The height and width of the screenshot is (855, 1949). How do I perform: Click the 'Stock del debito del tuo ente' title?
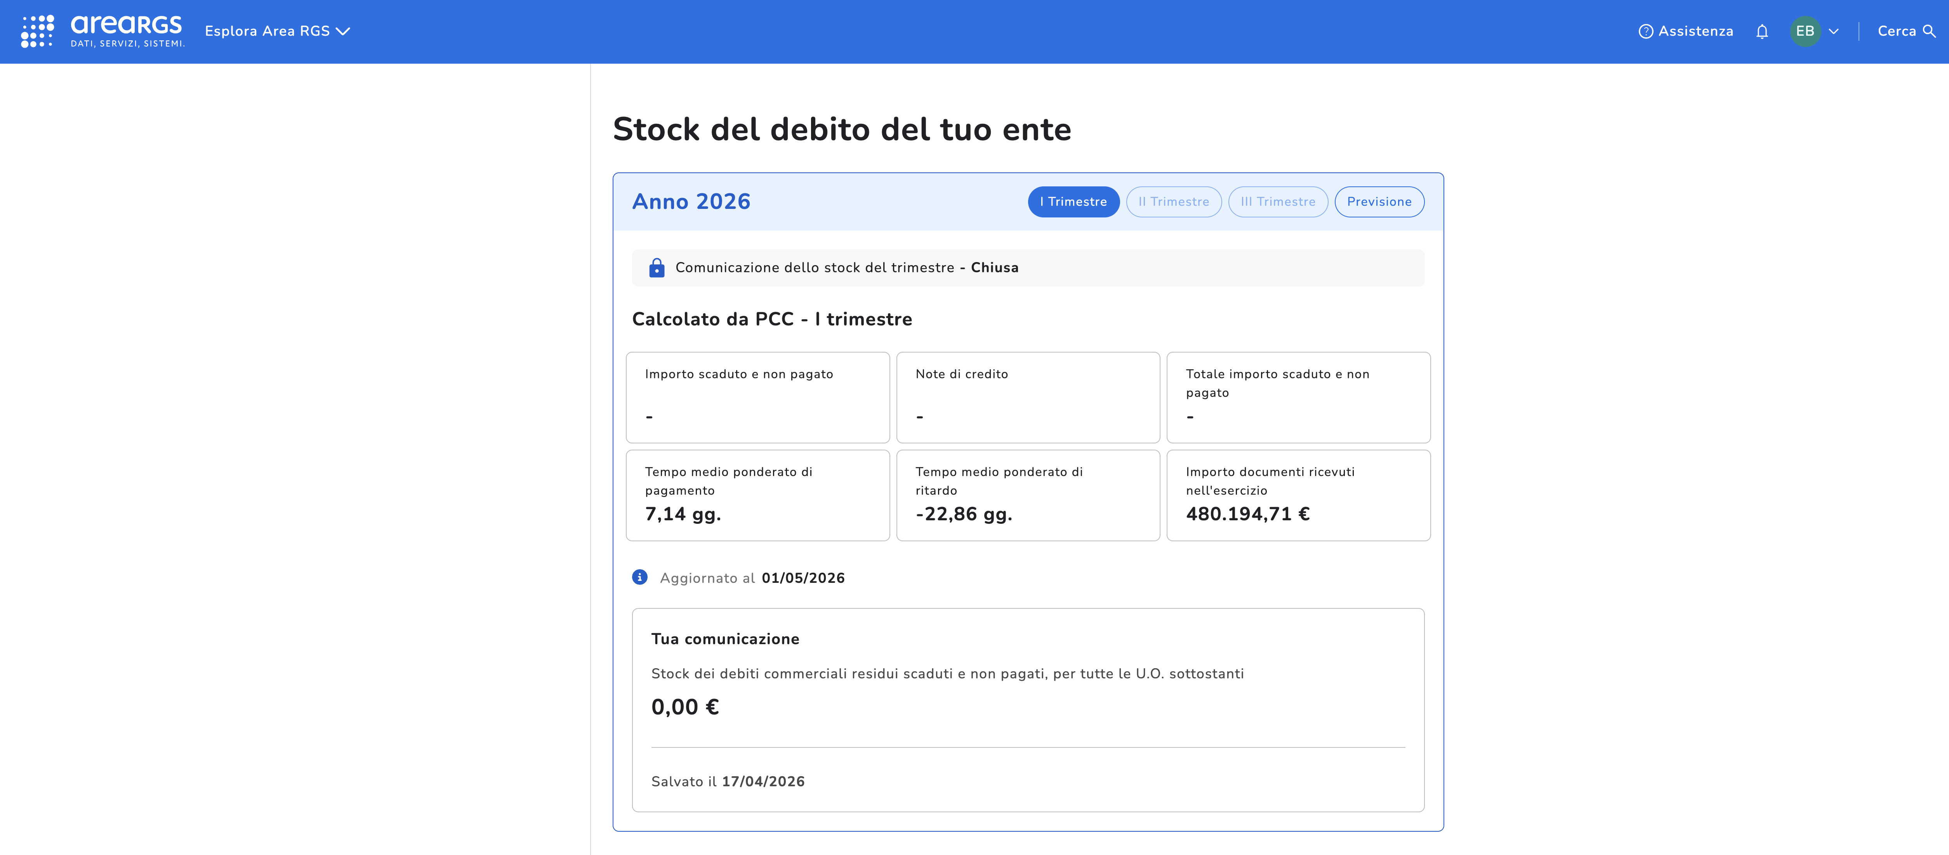point(841,129)
